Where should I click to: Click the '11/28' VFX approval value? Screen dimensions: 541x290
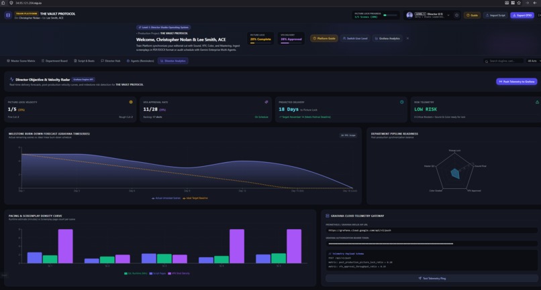pos(150,109)
